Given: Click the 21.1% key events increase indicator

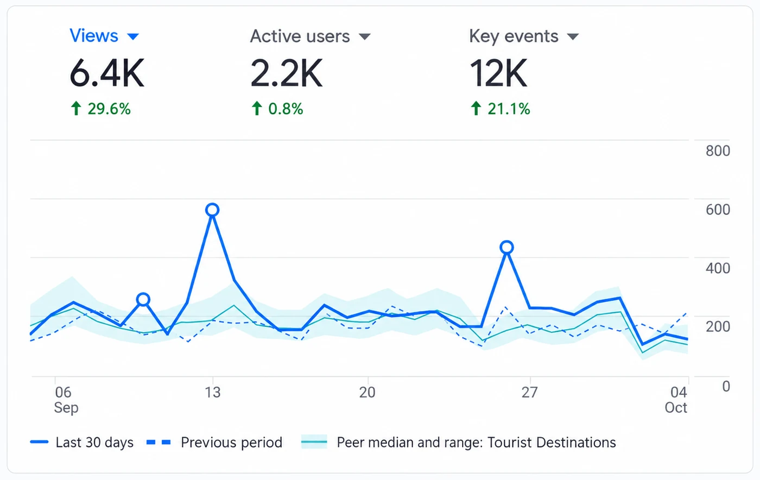Looking at the screenshot, I should coord(500,109).
